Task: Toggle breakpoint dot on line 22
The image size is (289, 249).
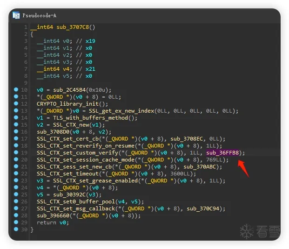Action: (x=16, y=173)
